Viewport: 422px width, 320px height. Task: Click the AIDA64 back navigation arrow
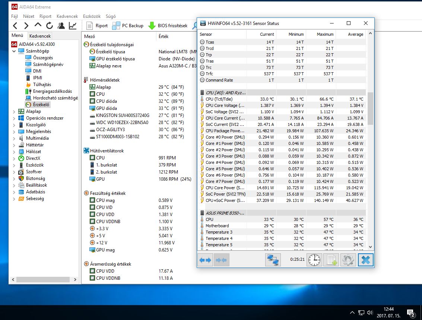(15, 26)
